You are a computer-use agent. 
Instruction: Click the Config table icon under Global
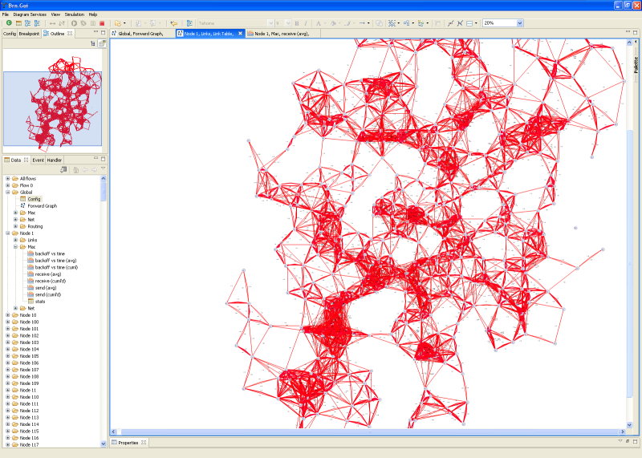tap(22, 199)
